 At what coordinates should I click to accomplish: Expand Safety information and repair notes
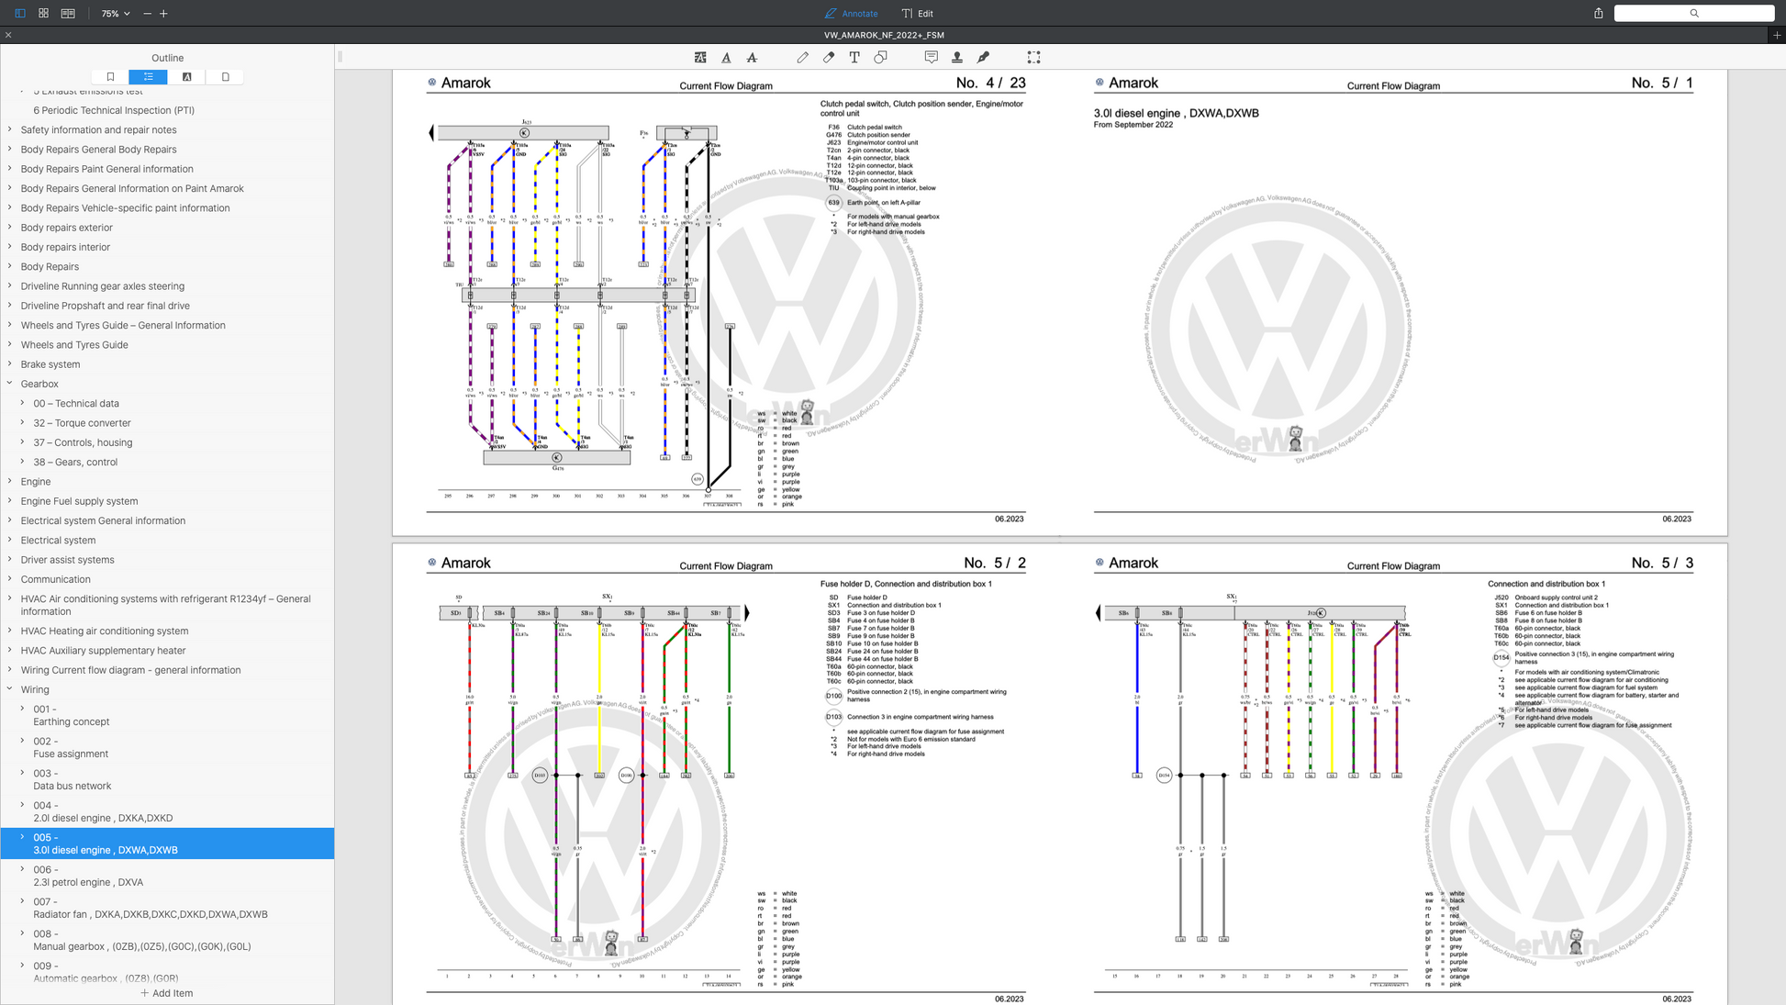point(10,129)
